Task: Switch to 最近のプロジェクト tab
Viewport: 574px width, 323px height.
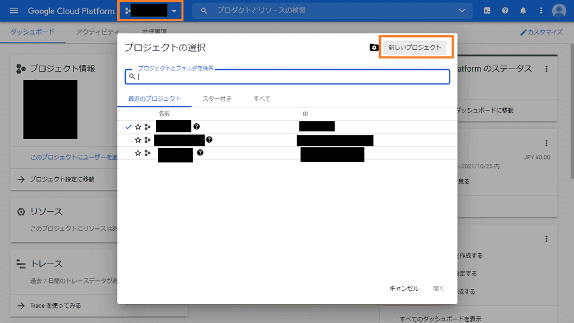Action: click(x=154, y=99)
